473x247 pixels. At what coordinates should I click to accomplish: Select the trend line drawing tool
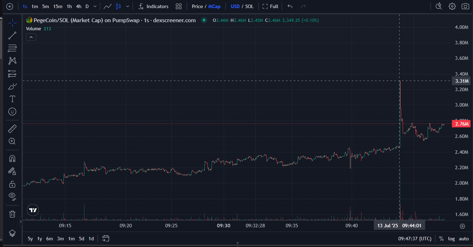coord(12,36)
